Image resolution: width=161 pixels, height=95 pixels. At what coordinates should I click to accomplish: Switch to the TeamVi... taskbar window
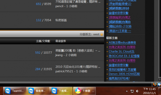[x=15, y=91]
